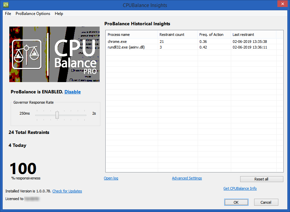
Task: Select the rundll32.exe (aeinv.dll) row
Action: click(x=194, y=47)
